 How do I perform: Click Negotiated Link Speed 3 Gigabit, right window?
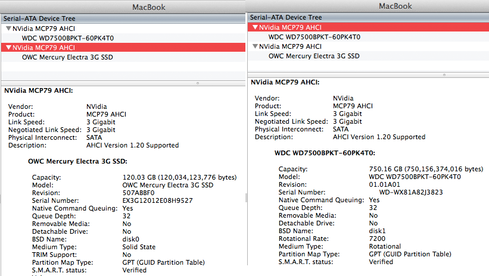tap(347, 121)
